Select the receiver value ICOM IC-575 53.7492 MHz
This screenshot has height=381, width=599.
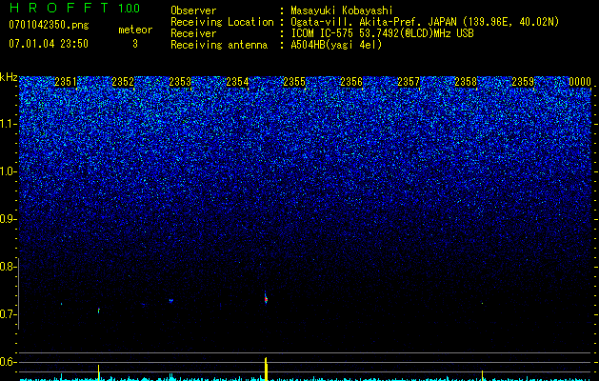[x=382, y=33]
